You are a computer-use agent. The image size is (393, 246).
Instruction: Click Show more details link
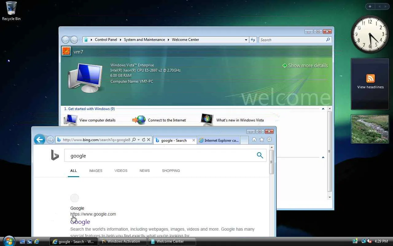point(305,65)
